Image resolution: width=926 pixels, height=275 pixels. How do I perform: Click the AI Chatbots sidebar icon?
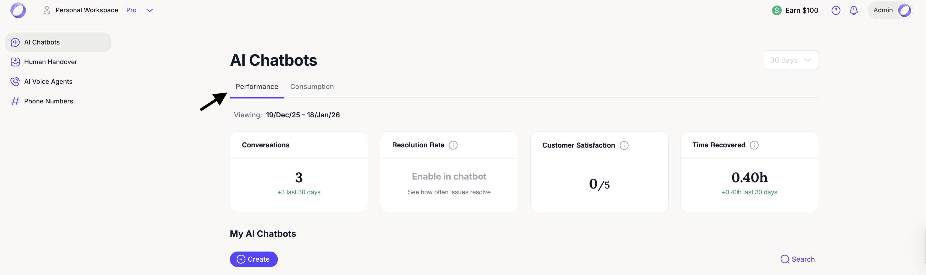coord(15,42)
